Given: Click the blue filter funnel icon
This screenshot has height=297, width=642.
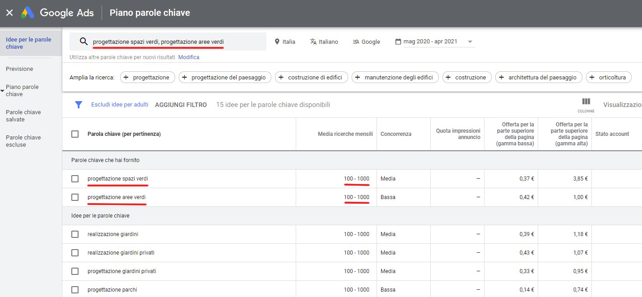Looking at the screenshot, I should 79,105.
